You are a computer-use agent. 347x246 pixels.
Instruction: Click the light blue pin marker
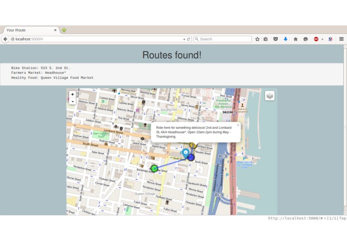coord(185,153)
